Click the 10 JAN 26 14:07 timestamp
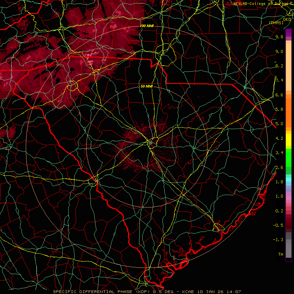The image size is (294, 294). (x=219, y=292)
